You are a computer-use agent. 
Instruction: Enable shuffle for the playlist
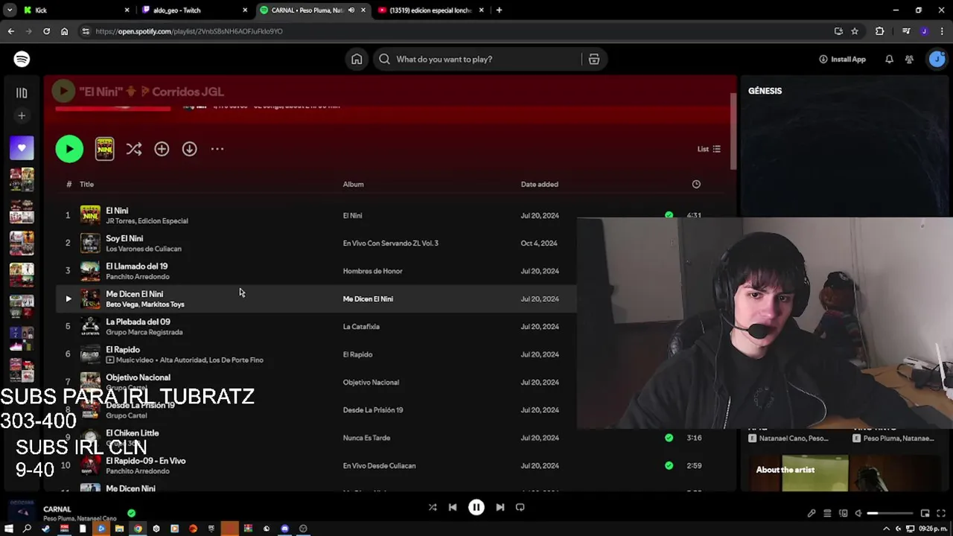coord(134,149)
